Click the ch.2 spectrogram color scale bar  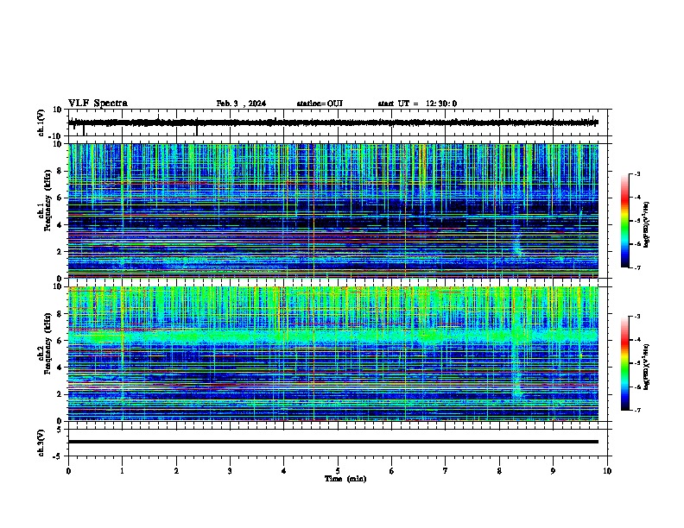(x=624, y=363)
